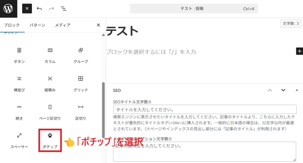This screenshot has width=303, height=163.
Task: Insert the 区切り block
Action: point(80,112)
